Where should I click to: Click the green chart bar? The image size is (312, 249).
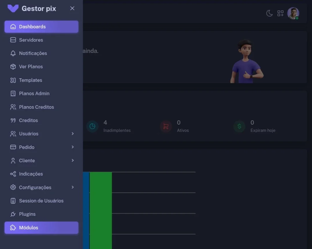pos(101,210)
